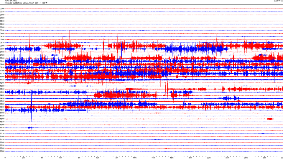The image size is (283, 159).
Task: Click the '00:00' time label
Action: tap(2, 9)
